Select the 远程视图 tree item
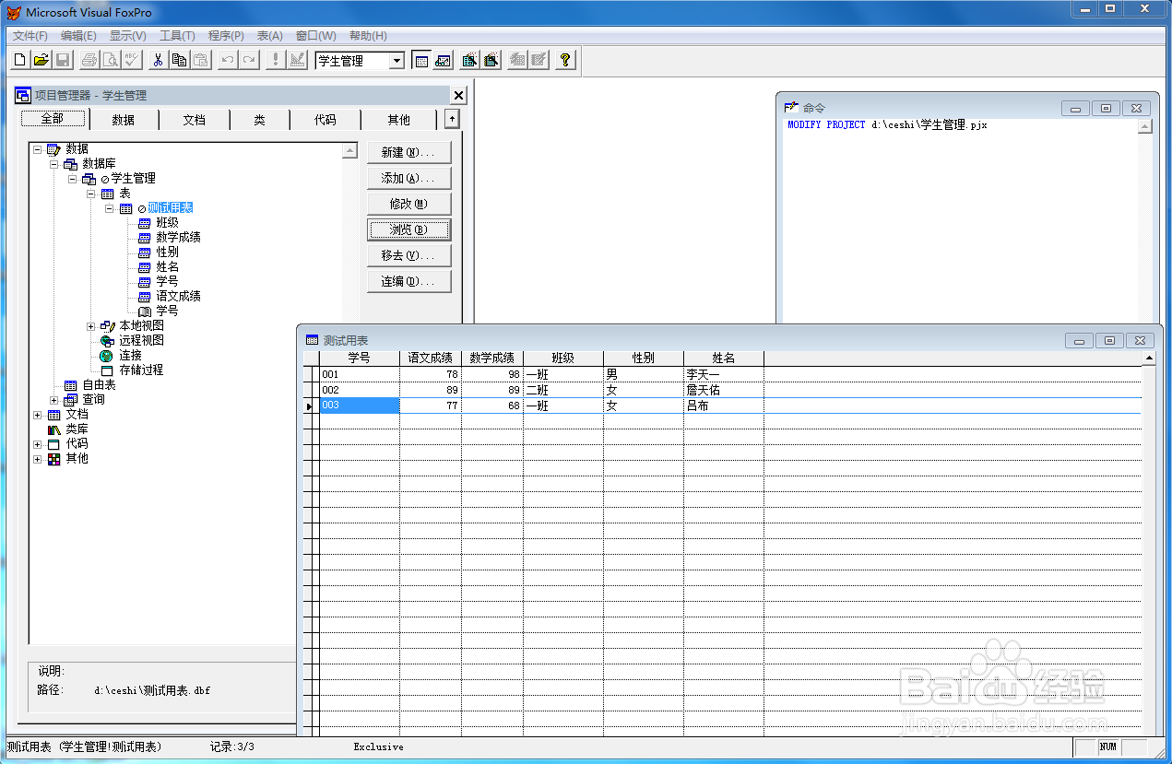 pos(141,340)
